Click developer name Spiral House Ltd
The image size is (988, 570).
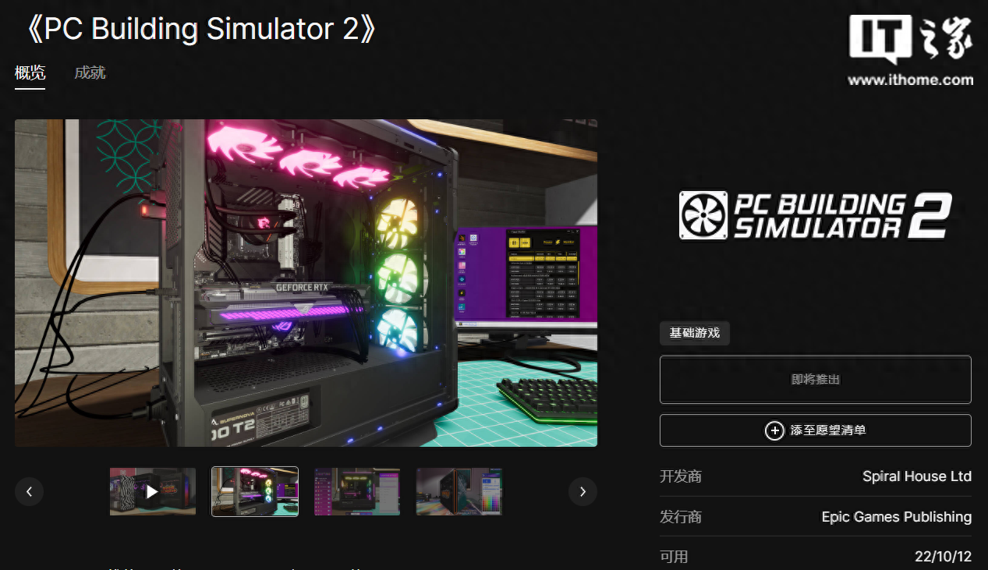pyautogui.click(x=916, y=476)
